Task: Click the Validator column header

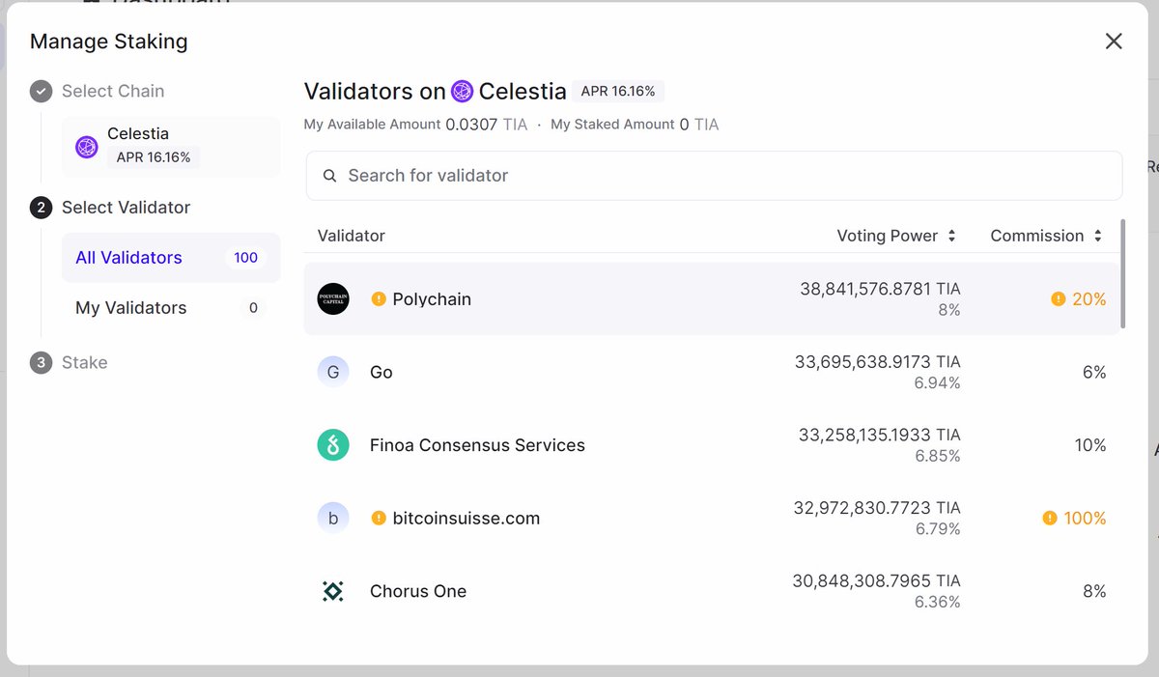Action: (352, 236)
